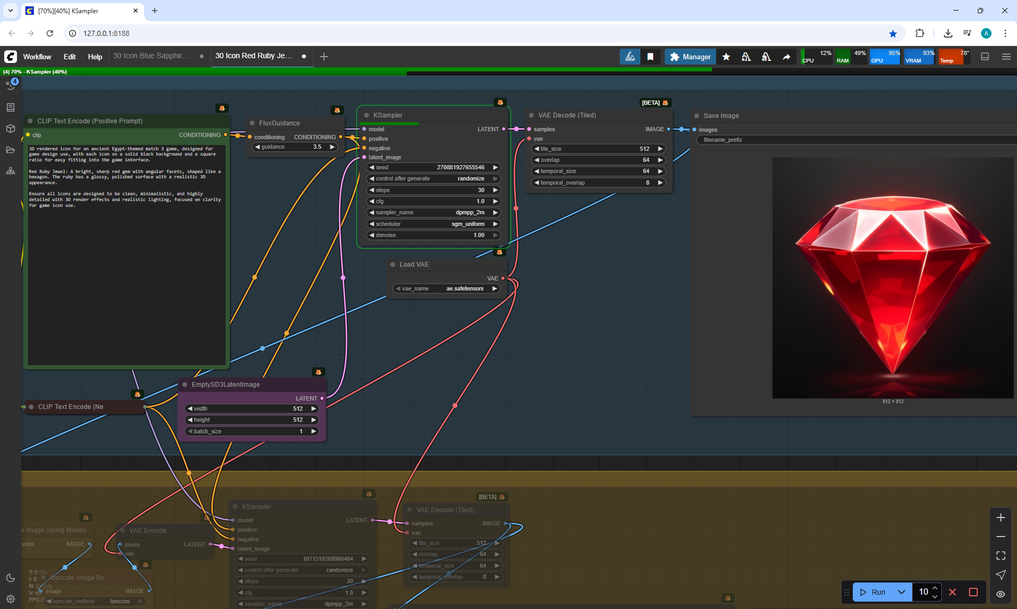Toggle dark theme moon icon in sidebar
1017x609 pixels.
click(x=11, y=578)
